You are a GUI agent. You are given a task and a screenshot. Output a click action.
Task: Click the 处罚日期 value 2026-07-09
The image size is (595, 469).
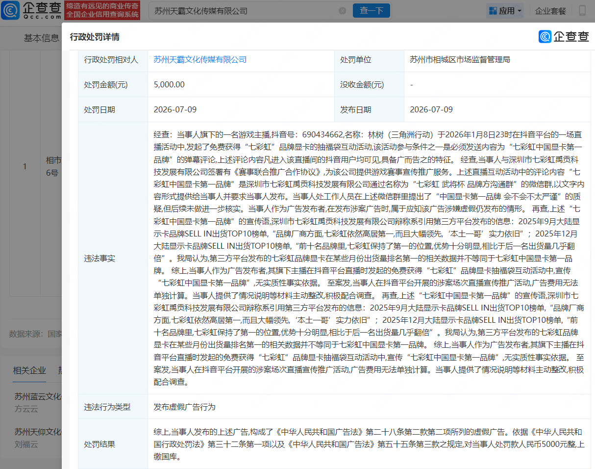coord(175,109)
